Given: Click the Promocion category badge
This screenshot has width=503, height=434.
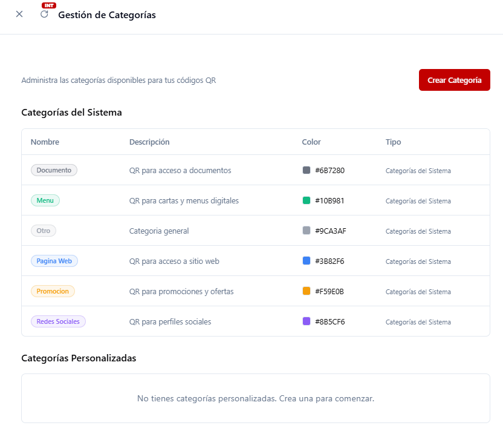Looking at the screenshot, I should pyautogui.click(x=53, y=291).
